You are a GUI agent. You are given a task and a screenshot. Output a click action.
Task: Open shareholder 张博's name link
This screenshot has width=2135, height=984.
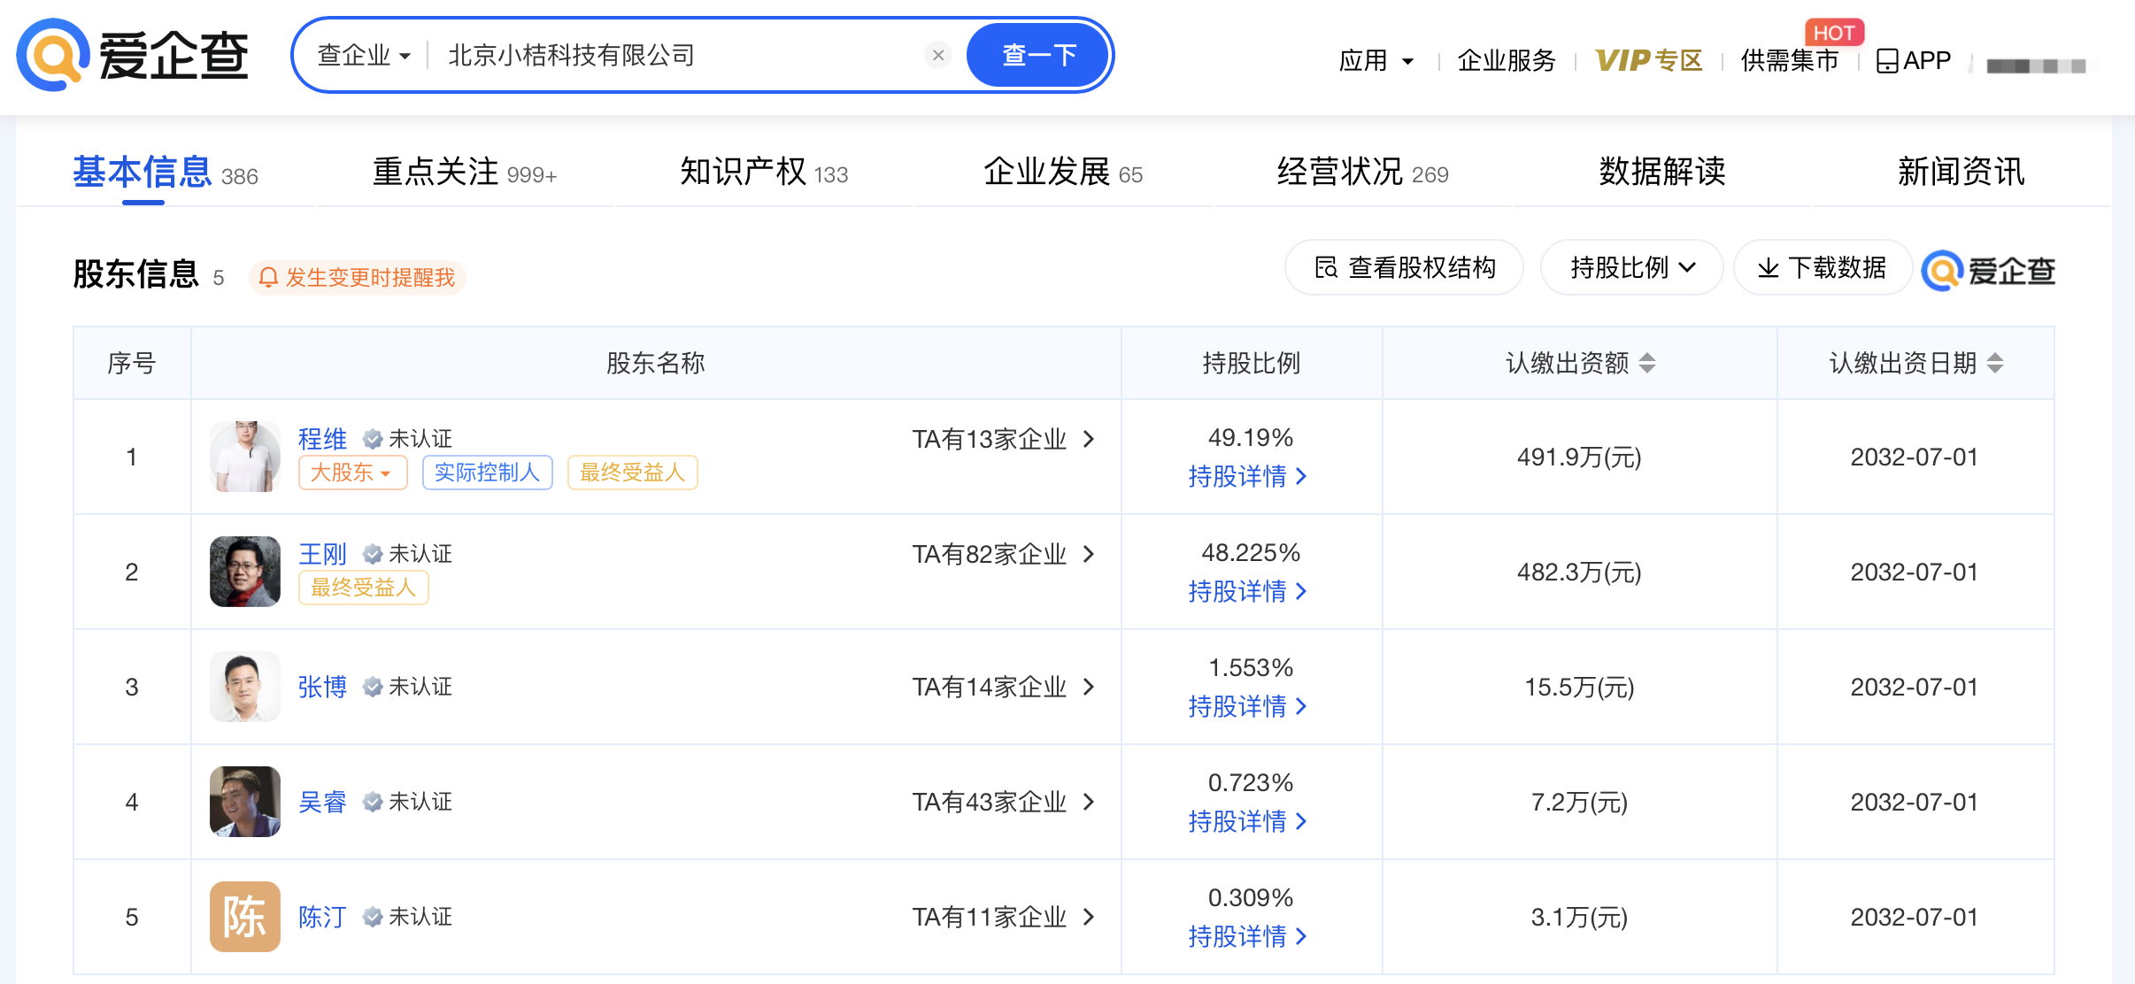322,687
